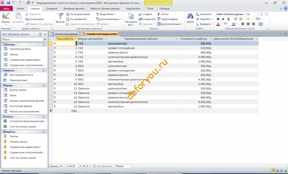Click Формат по образцу painter
288x174 pixels.
point(39,24)
